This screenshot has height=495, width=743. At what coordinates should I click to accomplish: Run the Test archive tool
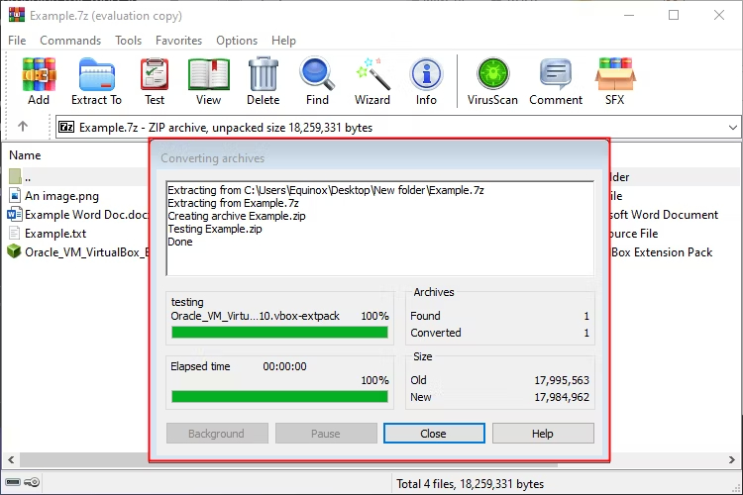pos(155,74)
